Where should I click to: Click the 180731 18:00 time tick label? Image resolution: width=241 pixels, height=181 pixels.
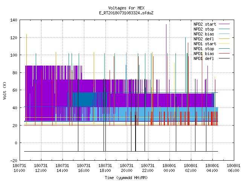pyautogui.click(x=105, y=168)
